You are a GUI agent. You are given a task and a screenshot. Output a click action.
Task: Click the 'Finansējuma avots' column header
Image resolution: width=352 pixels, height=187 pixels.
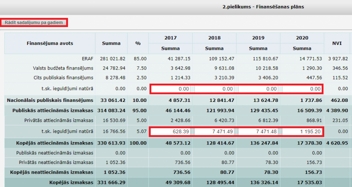tap(50, 43)
